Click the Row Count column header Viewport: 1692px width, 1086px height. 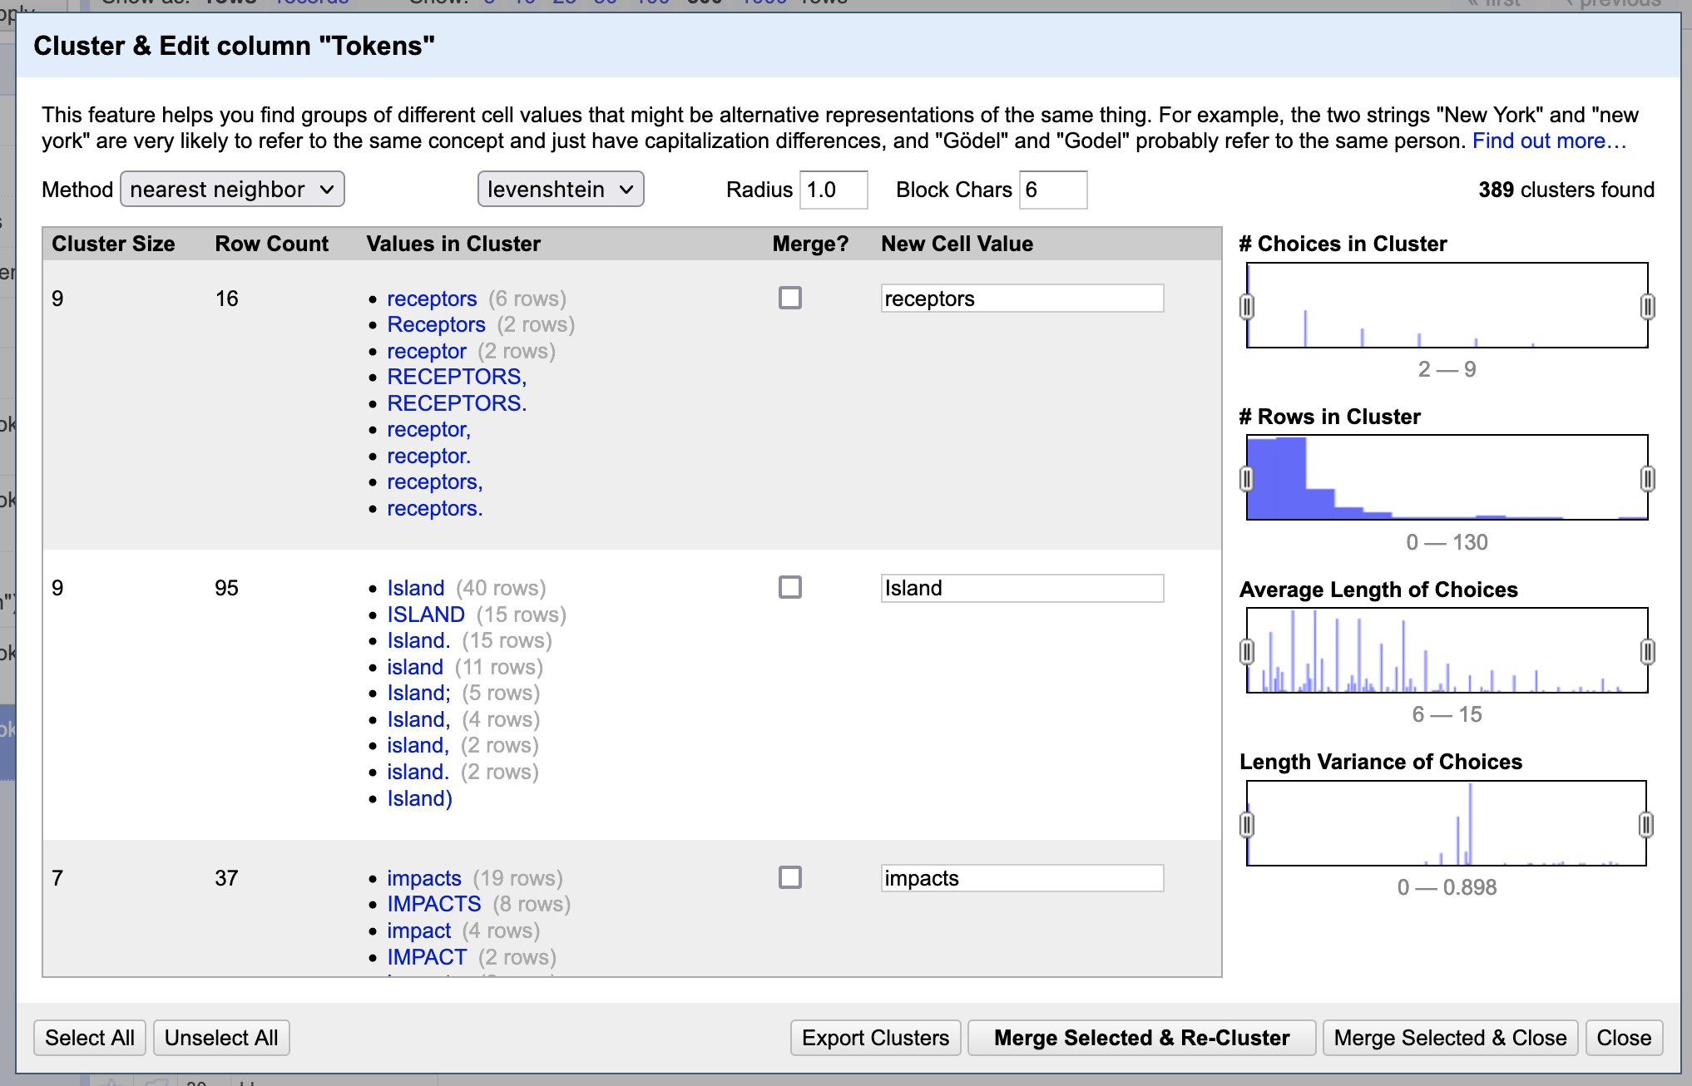pyautogui.click(x=271, y=244)
